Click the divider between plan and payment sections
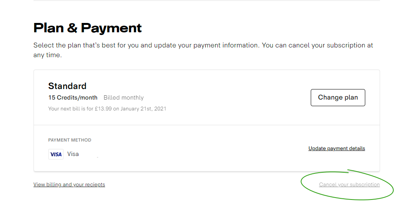The image size is (419, 210). [206, 125]
